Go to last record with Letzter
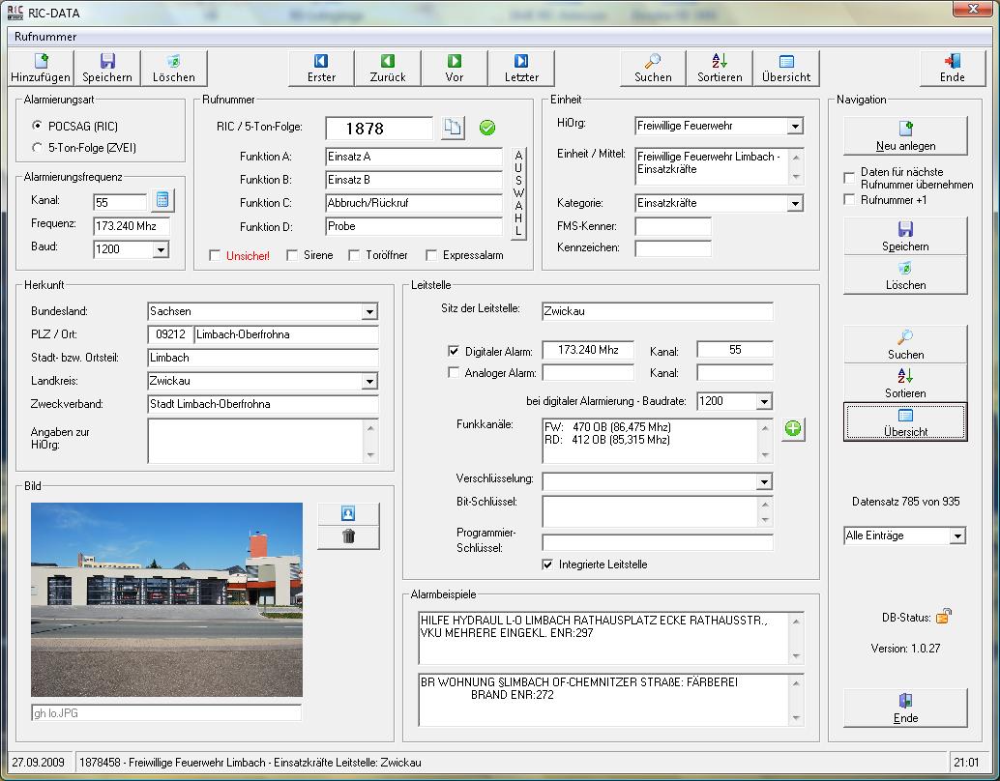Viewport: 1000px width, 781px height. pyautogui.click(x=521, y=68)
